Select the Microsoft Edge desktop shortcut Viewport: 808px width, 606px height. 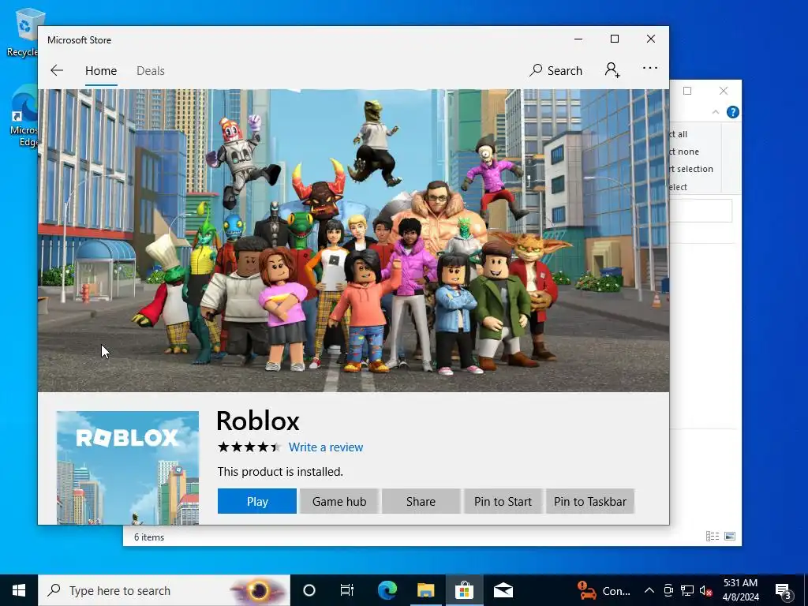(24, 117)
